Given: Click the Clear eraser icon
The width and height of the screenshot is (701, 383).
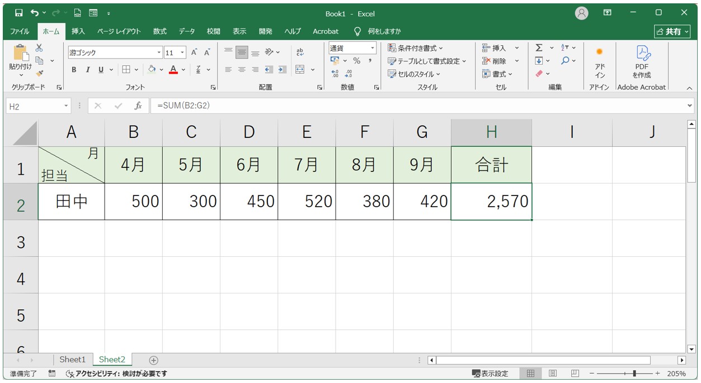Looking at the screenshot, I should 539,73.
